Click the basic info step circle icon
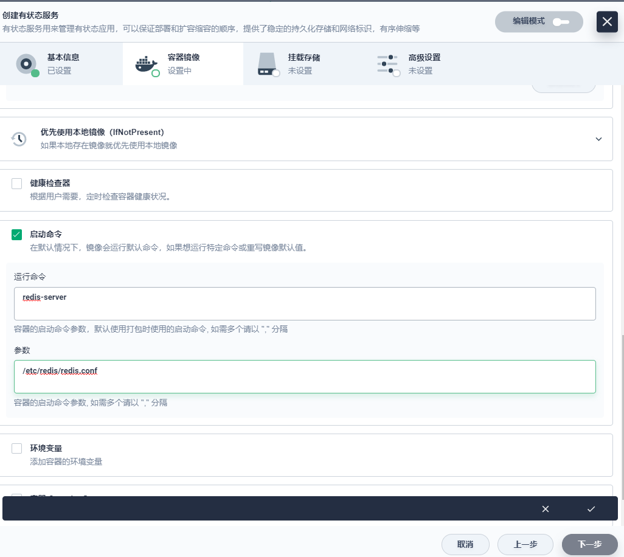 click(x=26, y=64)
